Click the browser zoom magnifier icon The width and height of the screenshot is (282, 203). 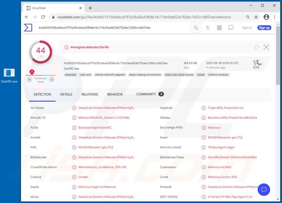coord(248,17)
